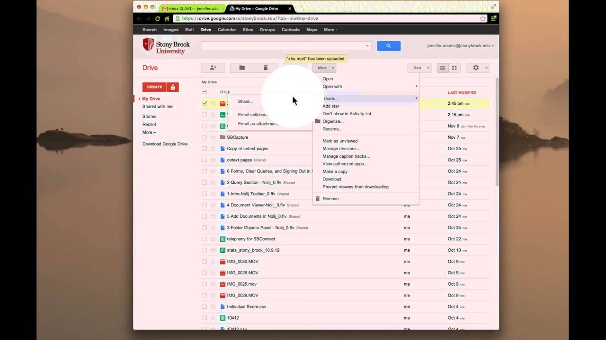
Task: Expand the search options arrow in search box
Action: (367, 46)
